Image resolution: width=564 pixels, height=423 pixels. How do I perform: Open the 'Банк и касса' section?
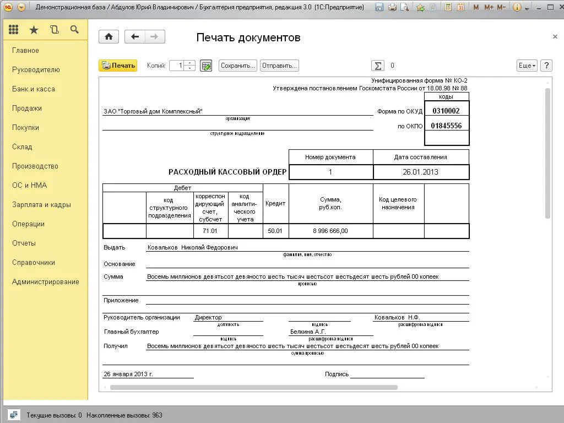[x=34, y=89]
